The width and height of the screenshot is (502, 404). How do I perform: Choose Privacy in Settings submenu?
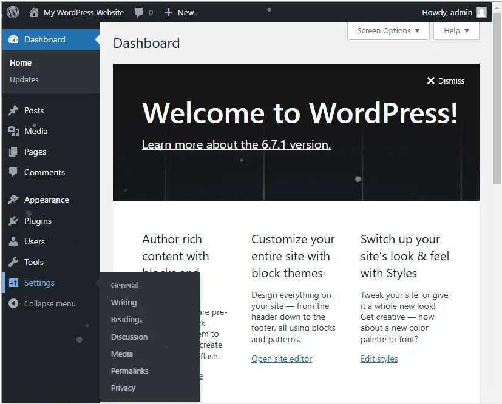123,388
